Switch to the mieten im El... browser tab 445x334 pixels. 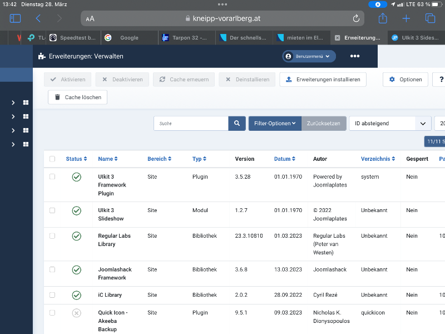coord(301,38)
